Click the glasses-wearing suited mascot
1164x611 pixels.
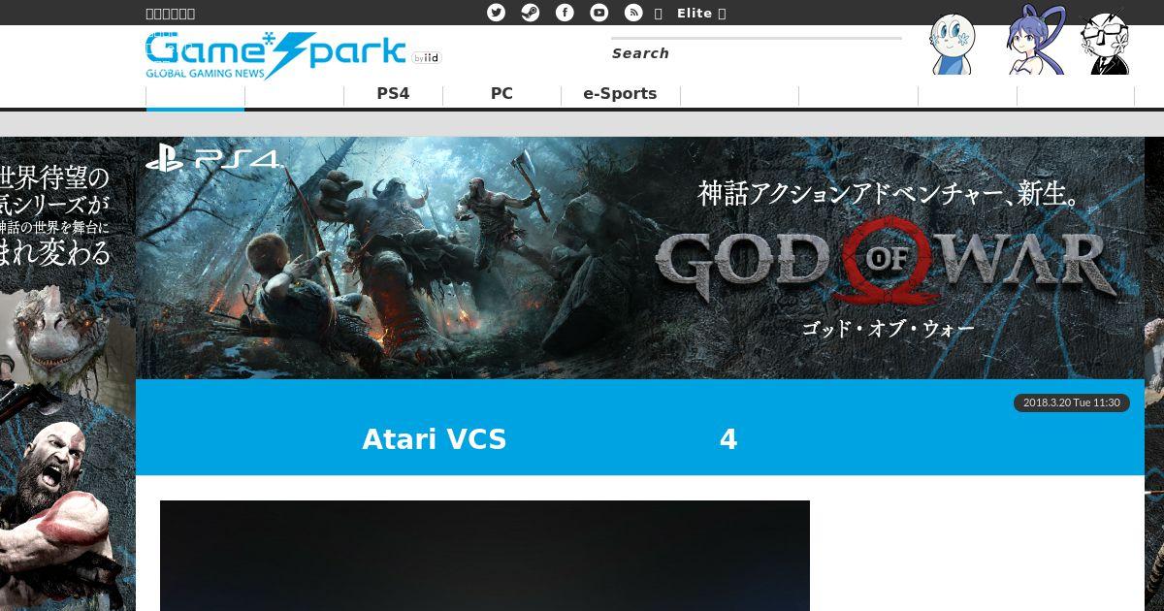(1106, 44)
